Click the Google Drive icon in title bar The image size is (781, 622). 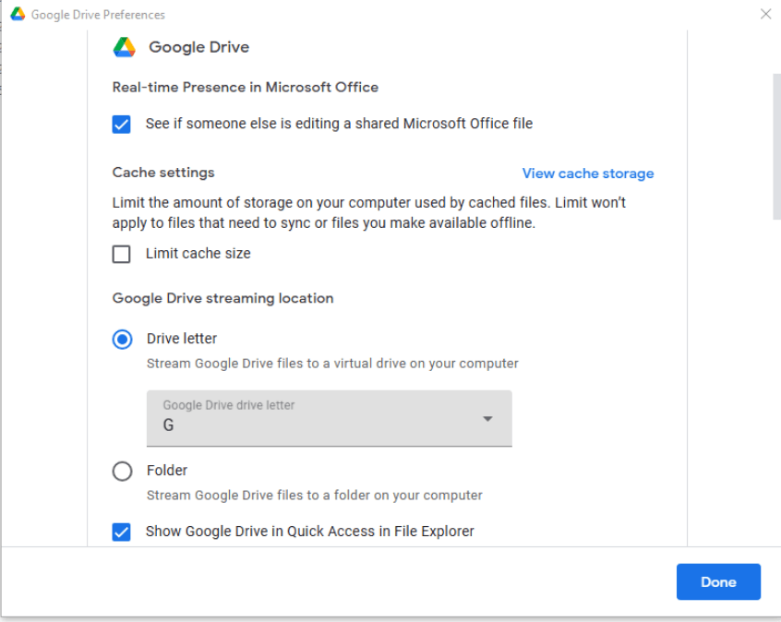pos(18,15)
